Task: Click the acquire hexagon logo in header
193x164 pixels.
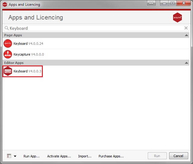Action: (x=177, y=17)
